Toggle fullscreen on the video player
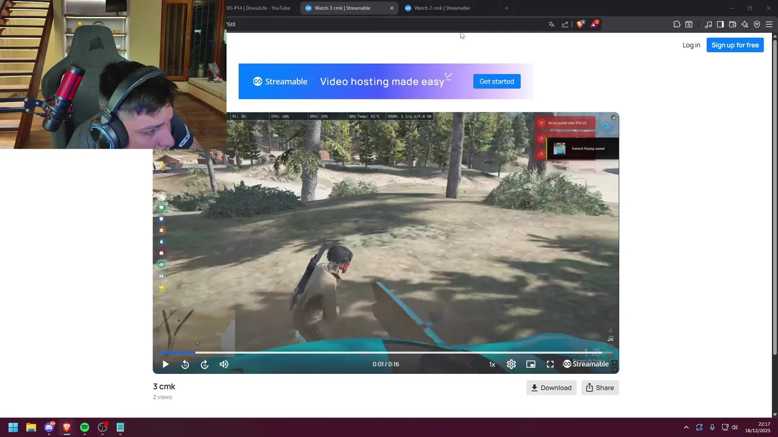Viewport: 778px width, 437px height. click(550, 364)
